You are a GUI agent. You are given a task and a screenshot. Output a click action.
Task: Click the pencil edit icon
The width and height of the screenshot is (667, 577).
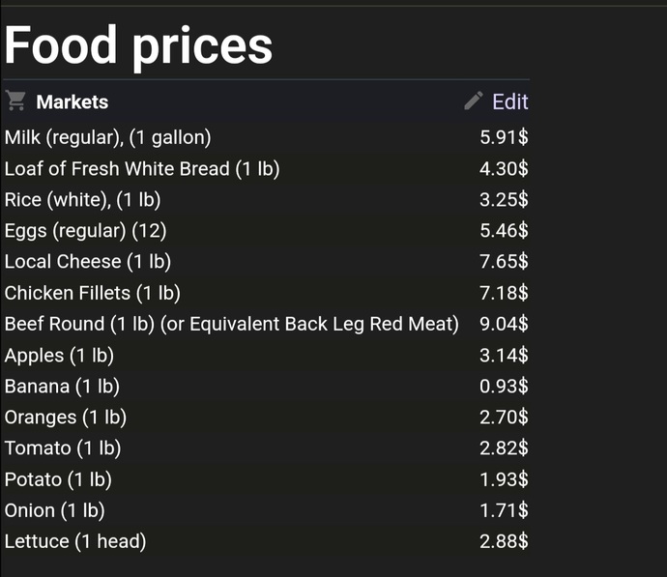(474, 101)
